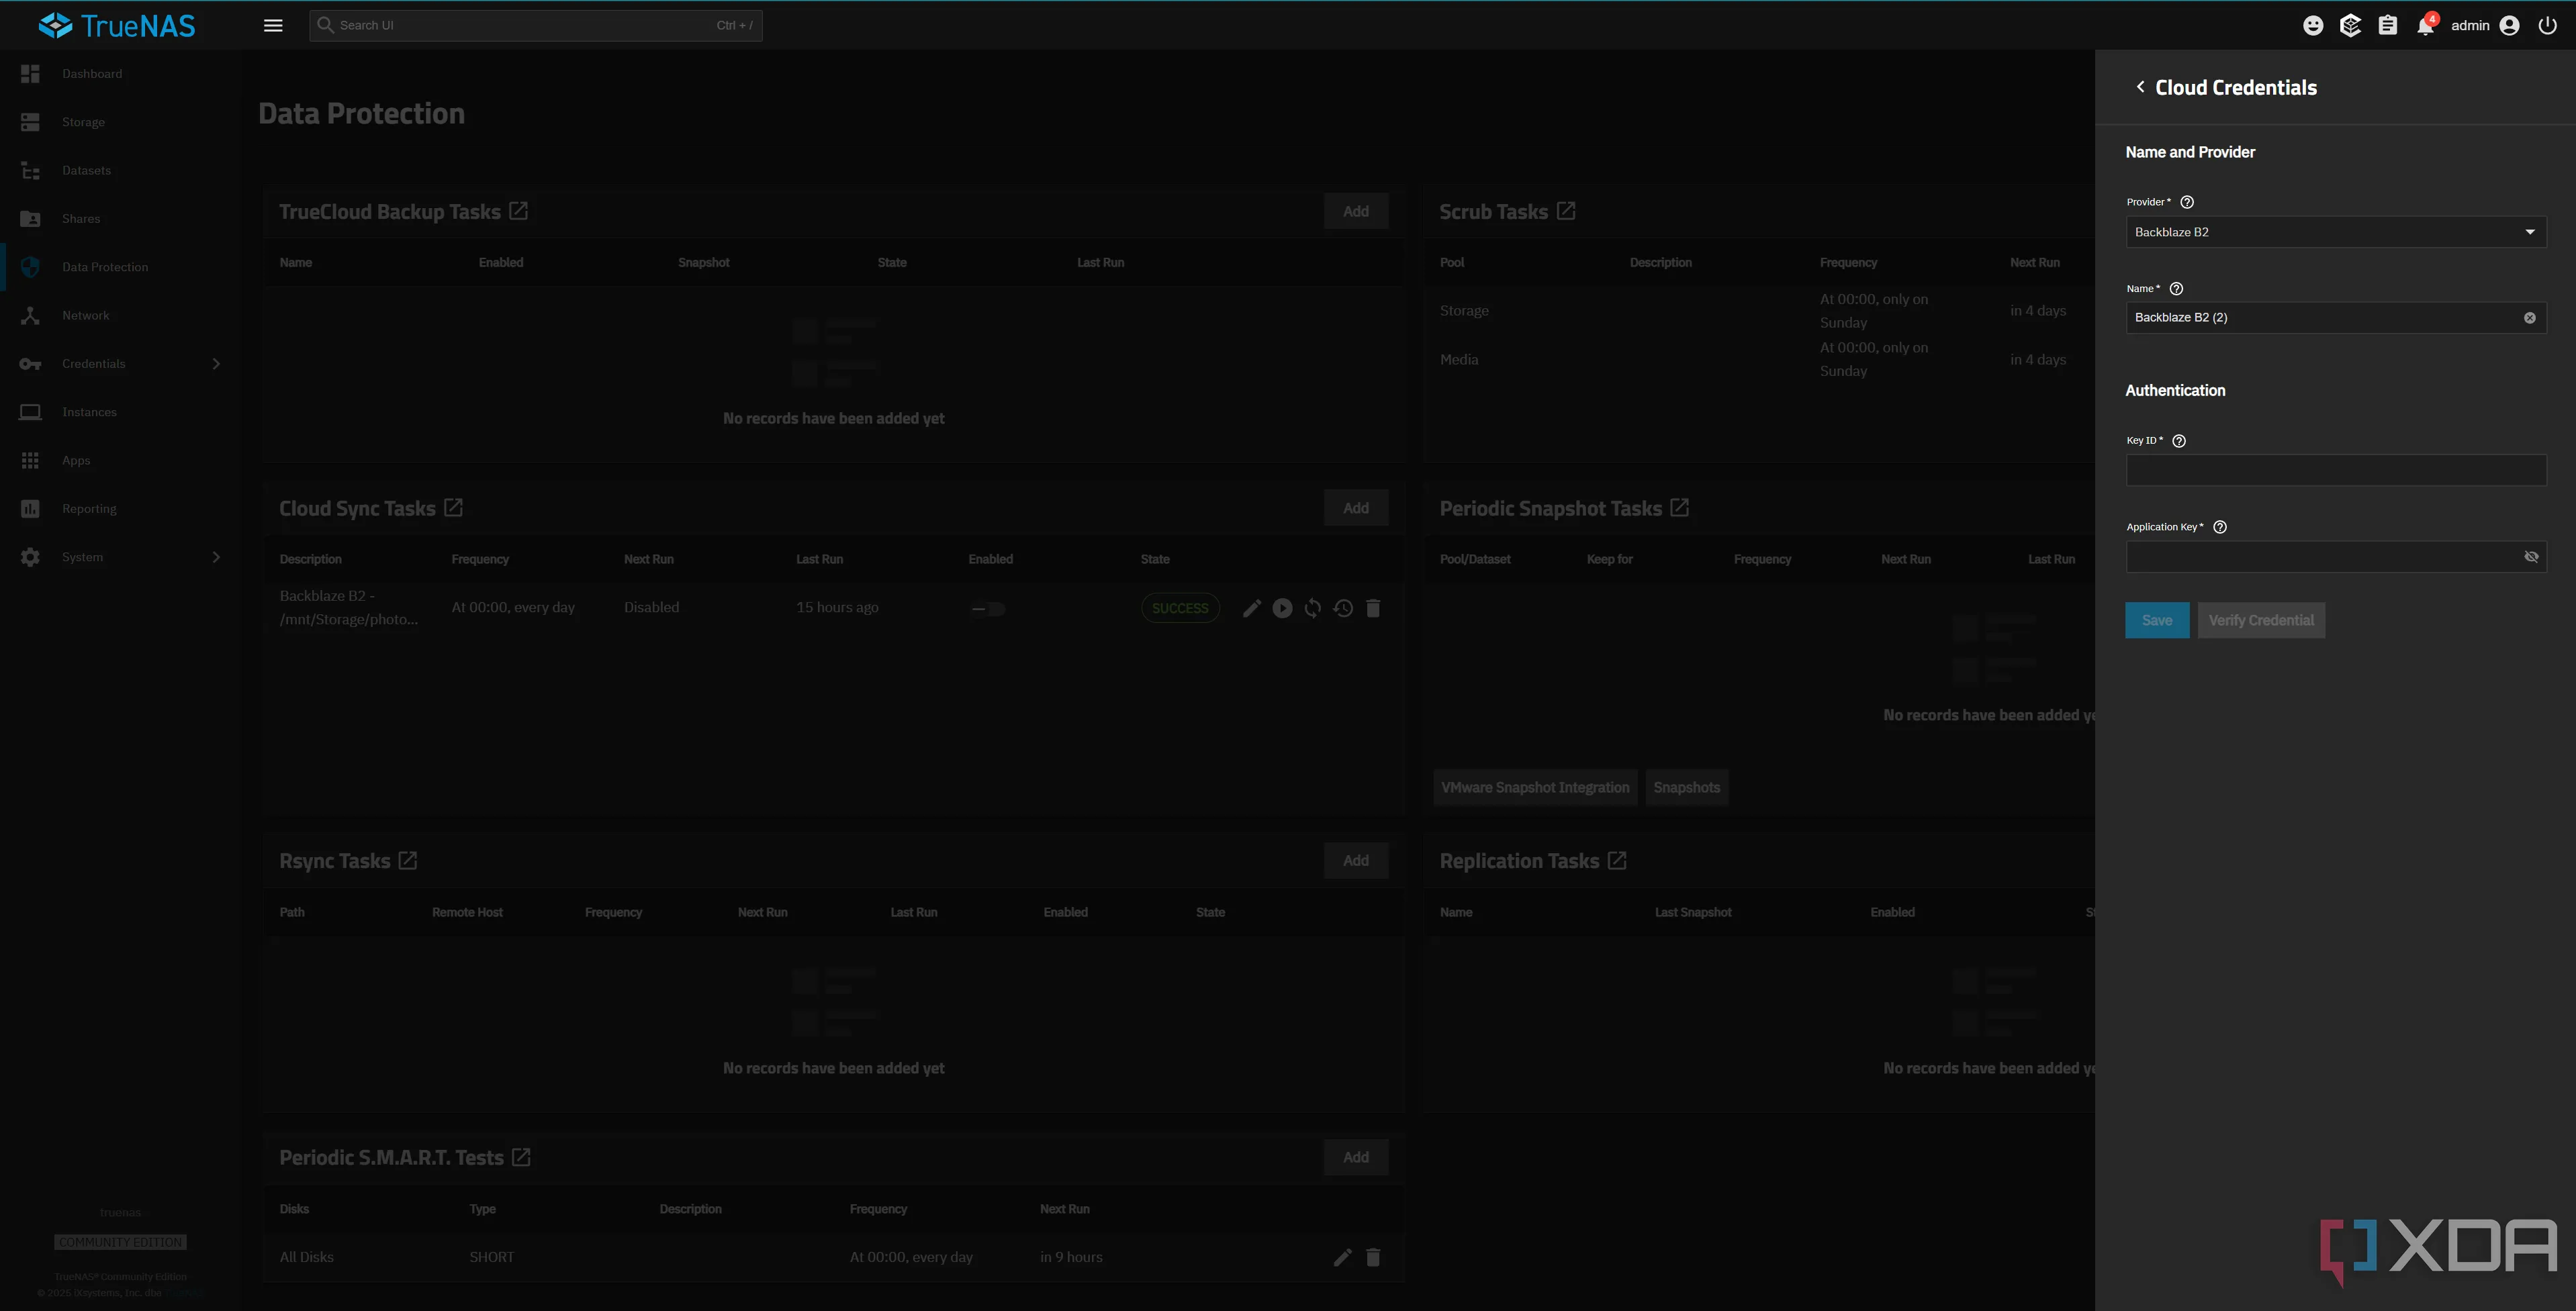
Task: Click the Verify Credential button
Action: click(x=2260, y=620)
